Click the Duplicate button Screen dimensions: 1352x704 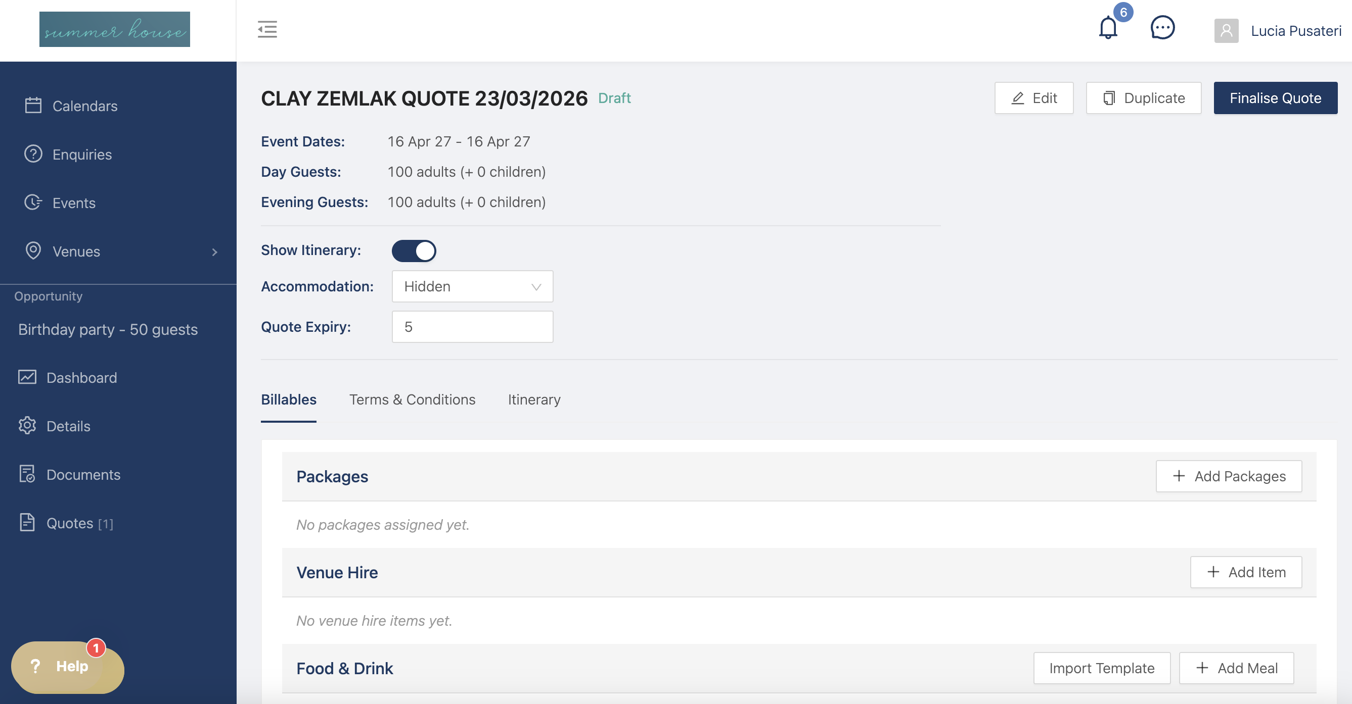coord(1143,98)
